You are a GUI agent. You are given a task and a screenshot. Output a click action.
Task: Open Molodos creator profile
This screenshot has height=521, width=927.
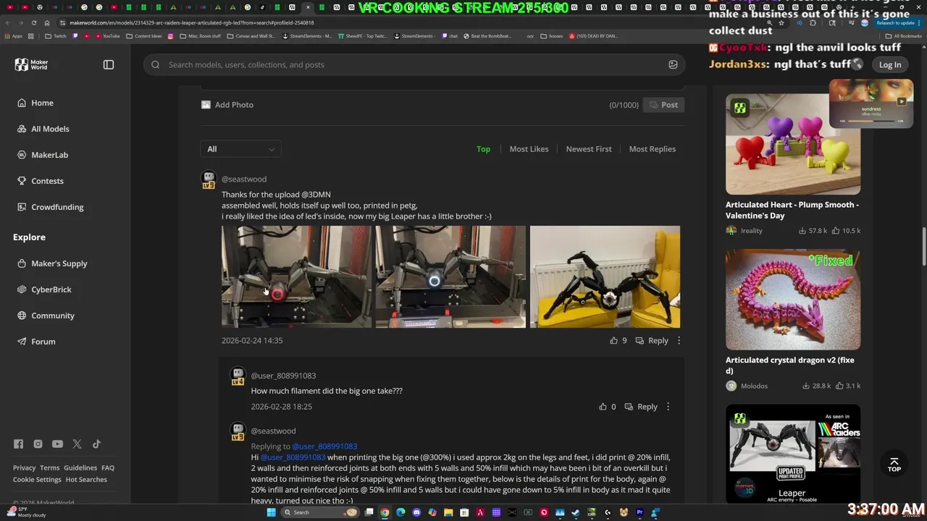pos(747,386)
